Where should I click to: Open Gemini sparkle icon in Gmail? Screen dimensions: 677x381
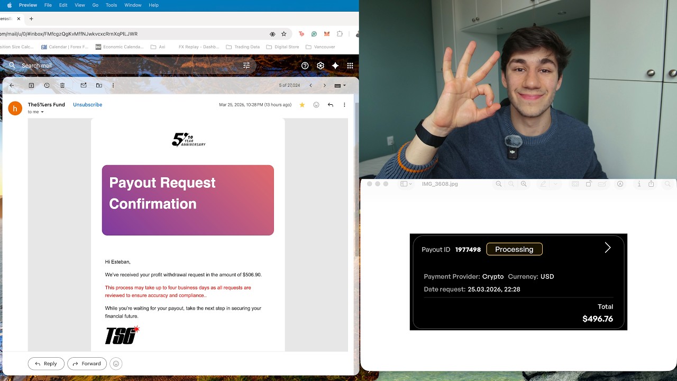pos(335,66)
